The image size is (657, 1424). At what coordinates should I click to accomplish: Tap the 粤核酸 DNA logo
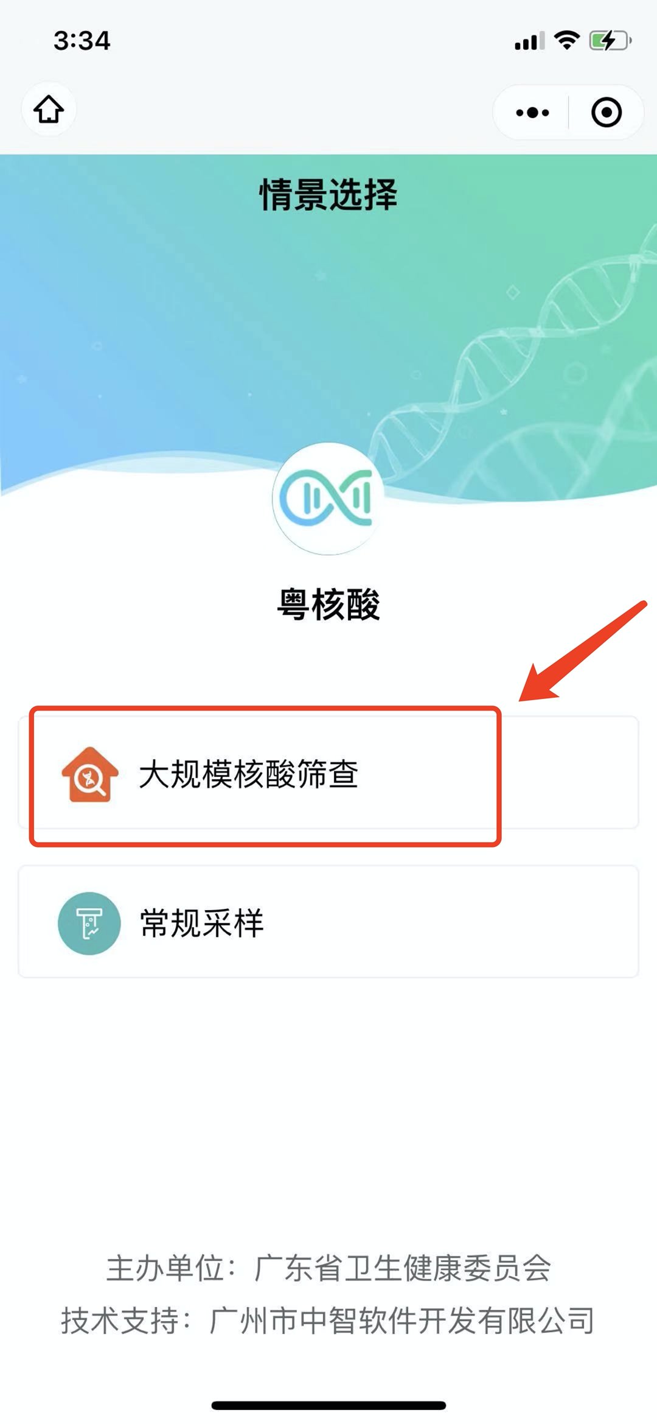[328, 499]
